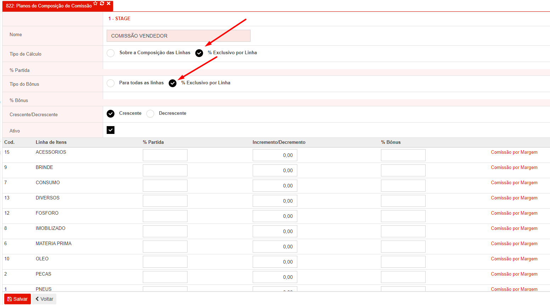
Task: Click the 1 - STAGE label
Action: (x=119, y=18)
